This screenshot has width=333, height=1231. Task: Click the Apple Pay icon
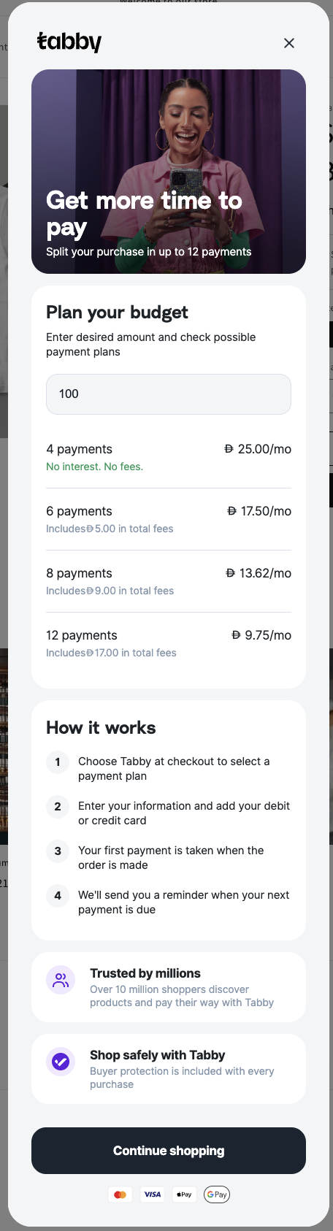coord(185,1194)
